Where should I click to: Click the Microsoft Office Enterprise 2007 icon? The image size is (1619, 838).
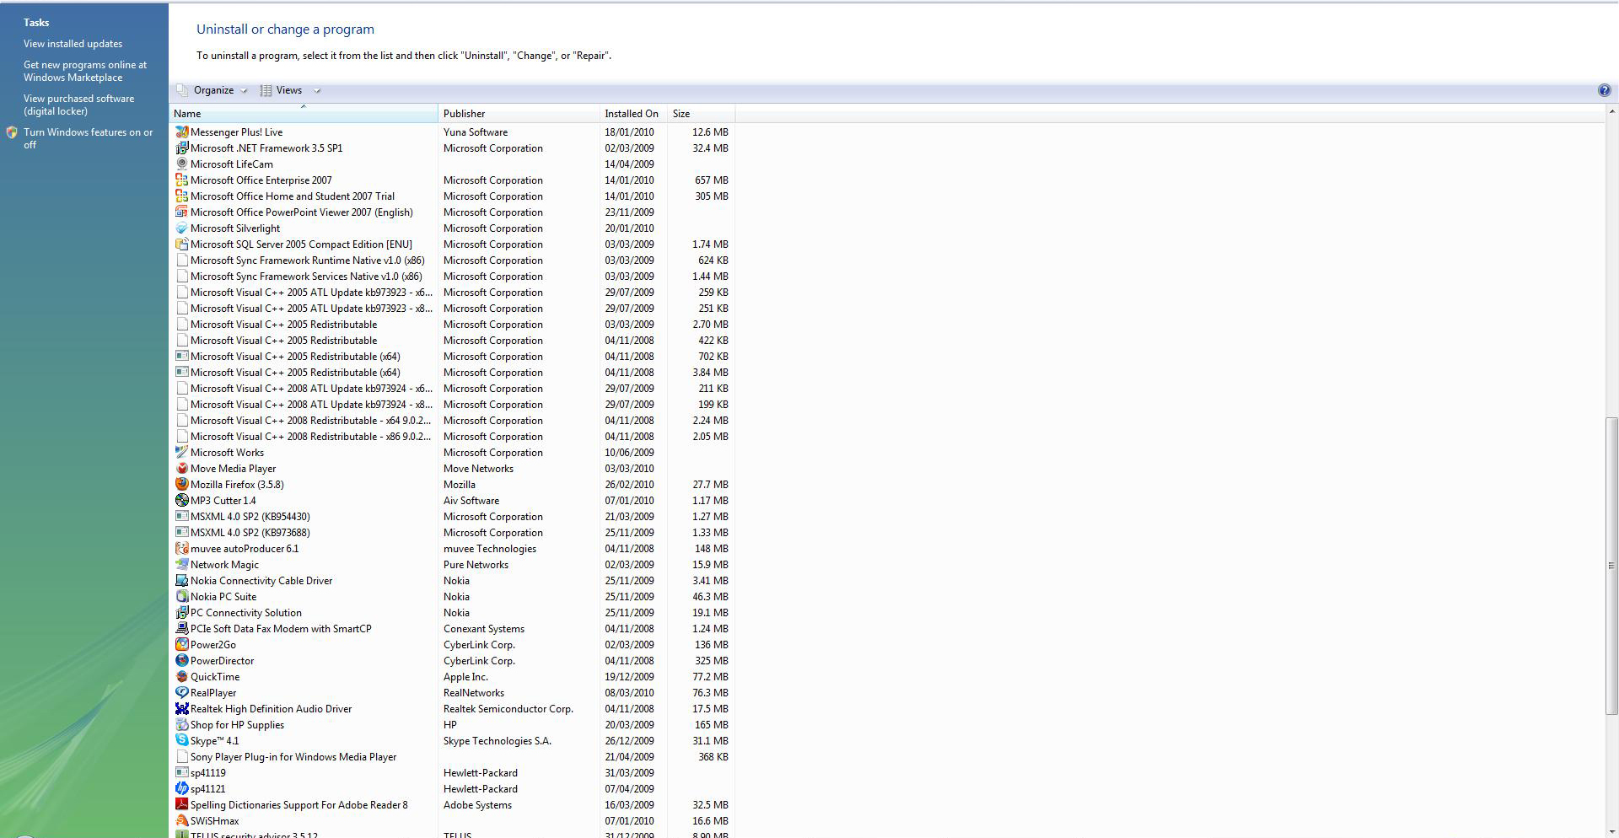tap(181, 180)
